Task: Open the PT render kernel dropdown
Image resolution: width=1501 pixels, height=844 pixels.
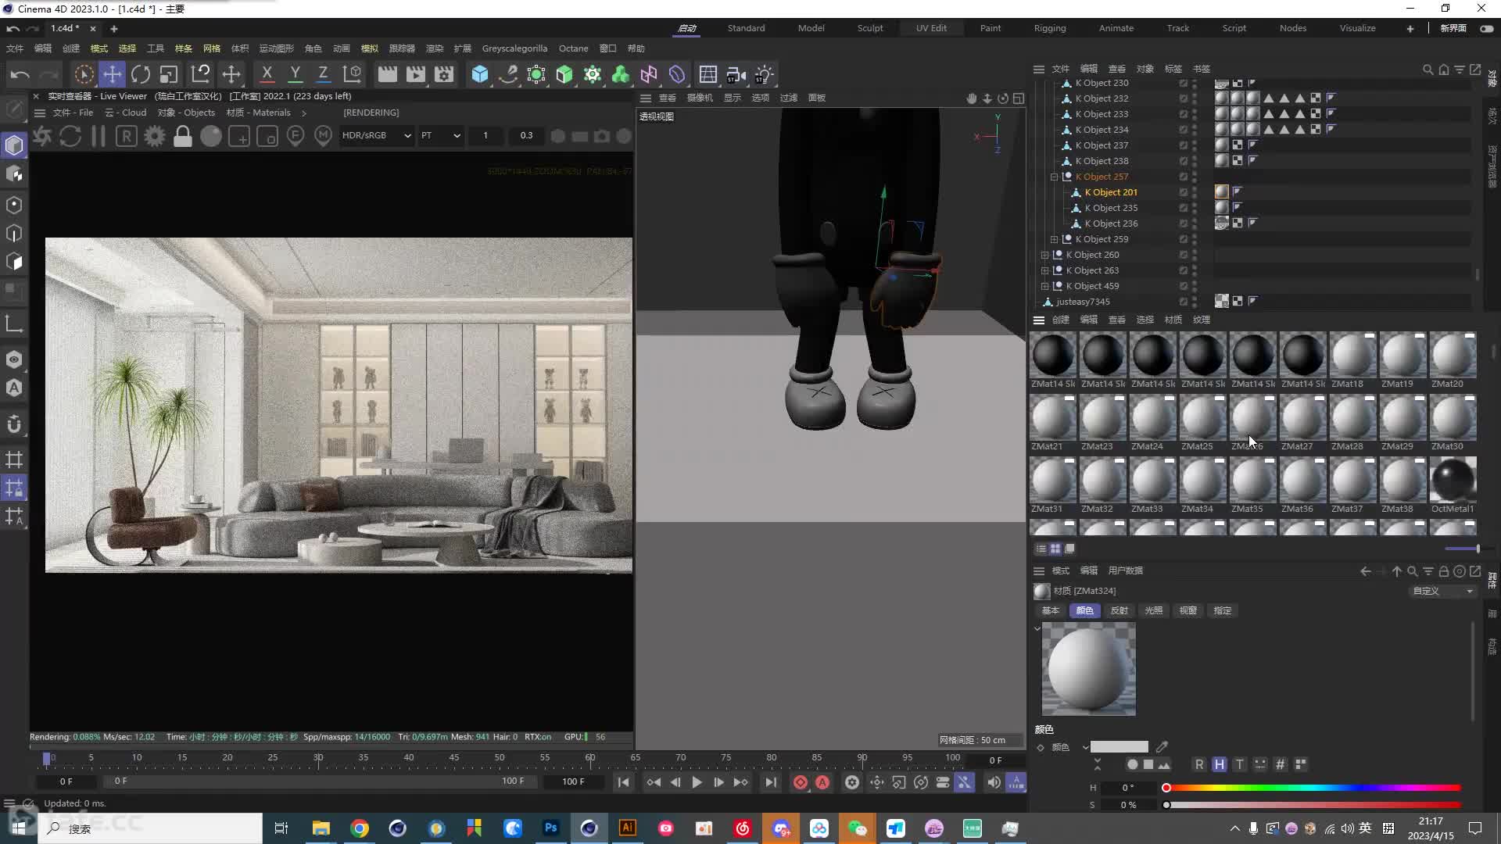Action: (441, 135)
